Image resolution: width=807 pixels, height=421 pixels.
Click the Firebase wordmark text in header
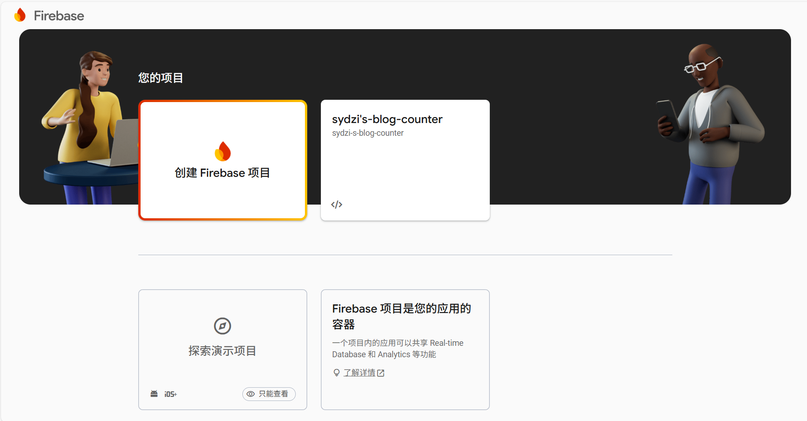59,16
